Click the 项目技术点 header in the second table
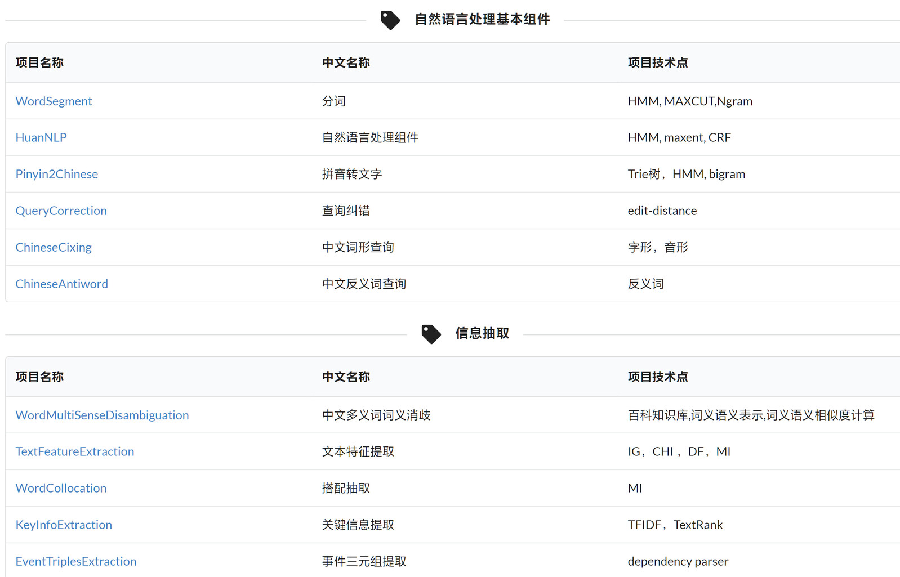 (657, 377)
